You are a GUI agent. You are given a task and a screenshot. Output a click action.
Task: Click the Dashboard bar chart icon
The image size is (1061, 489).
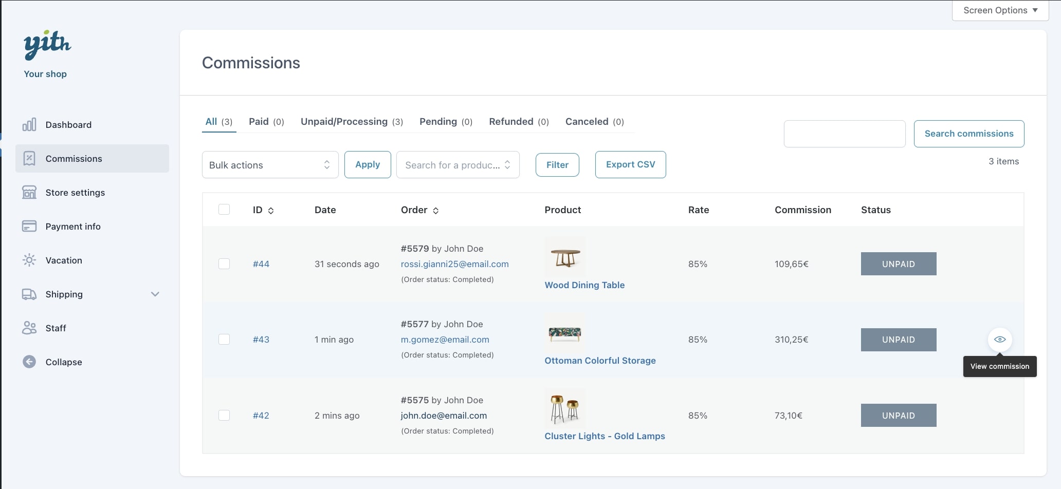tap(29, 125)
